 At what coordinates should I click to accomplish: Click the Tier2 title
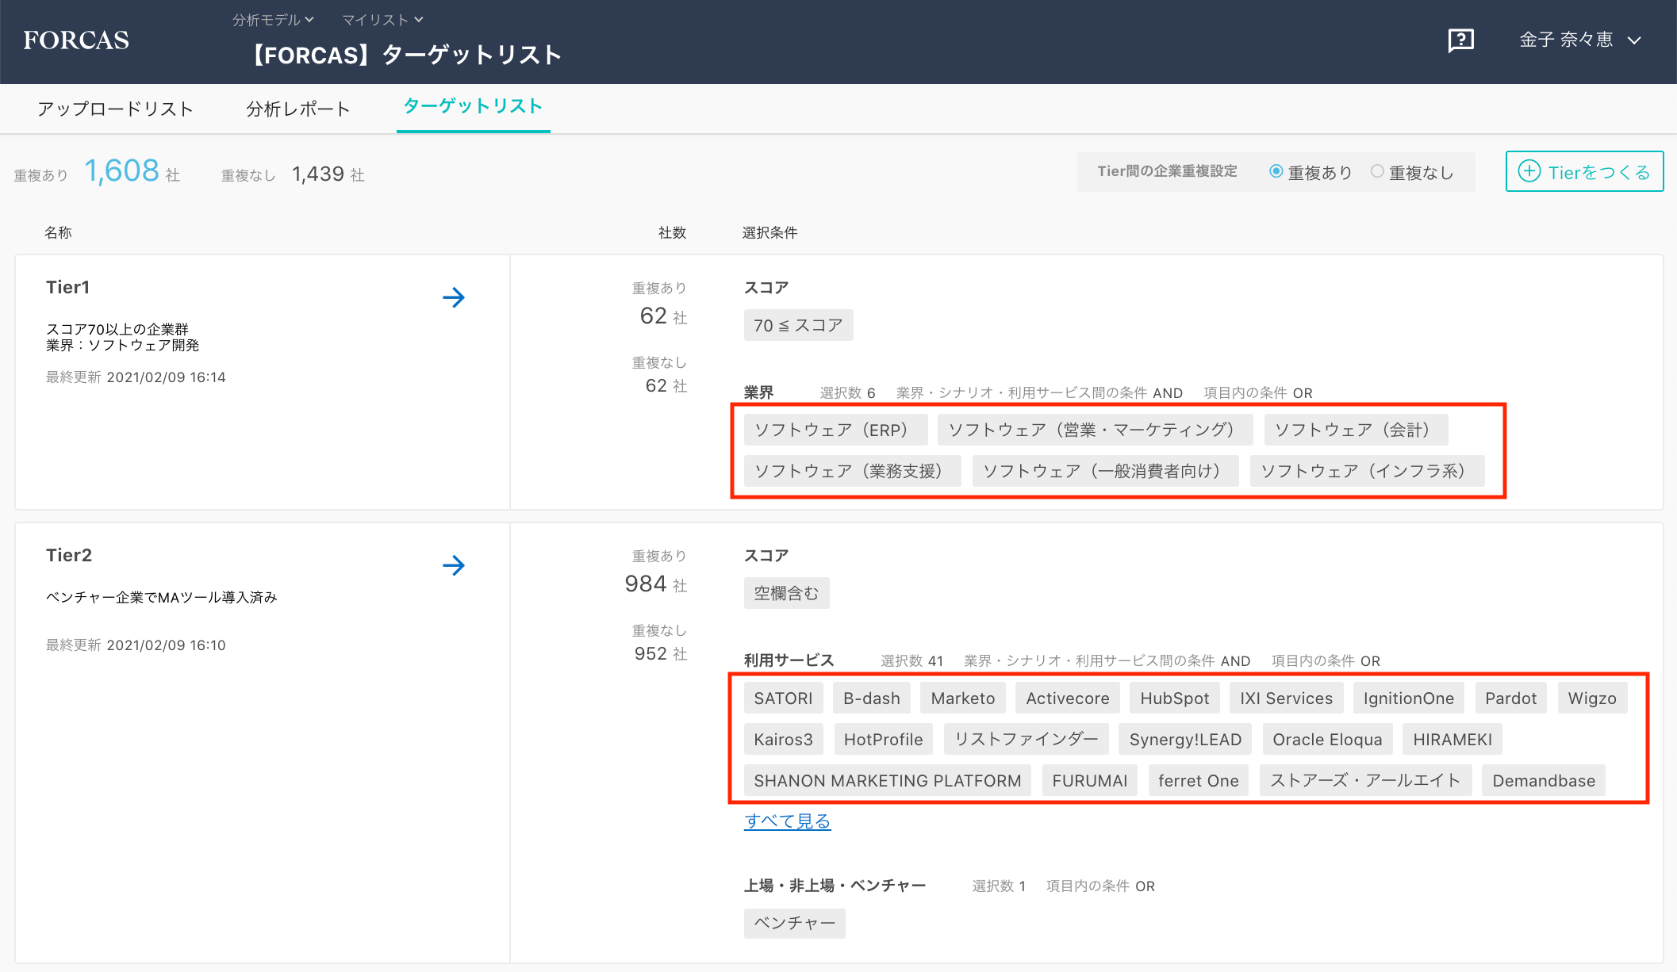(69, 555)
